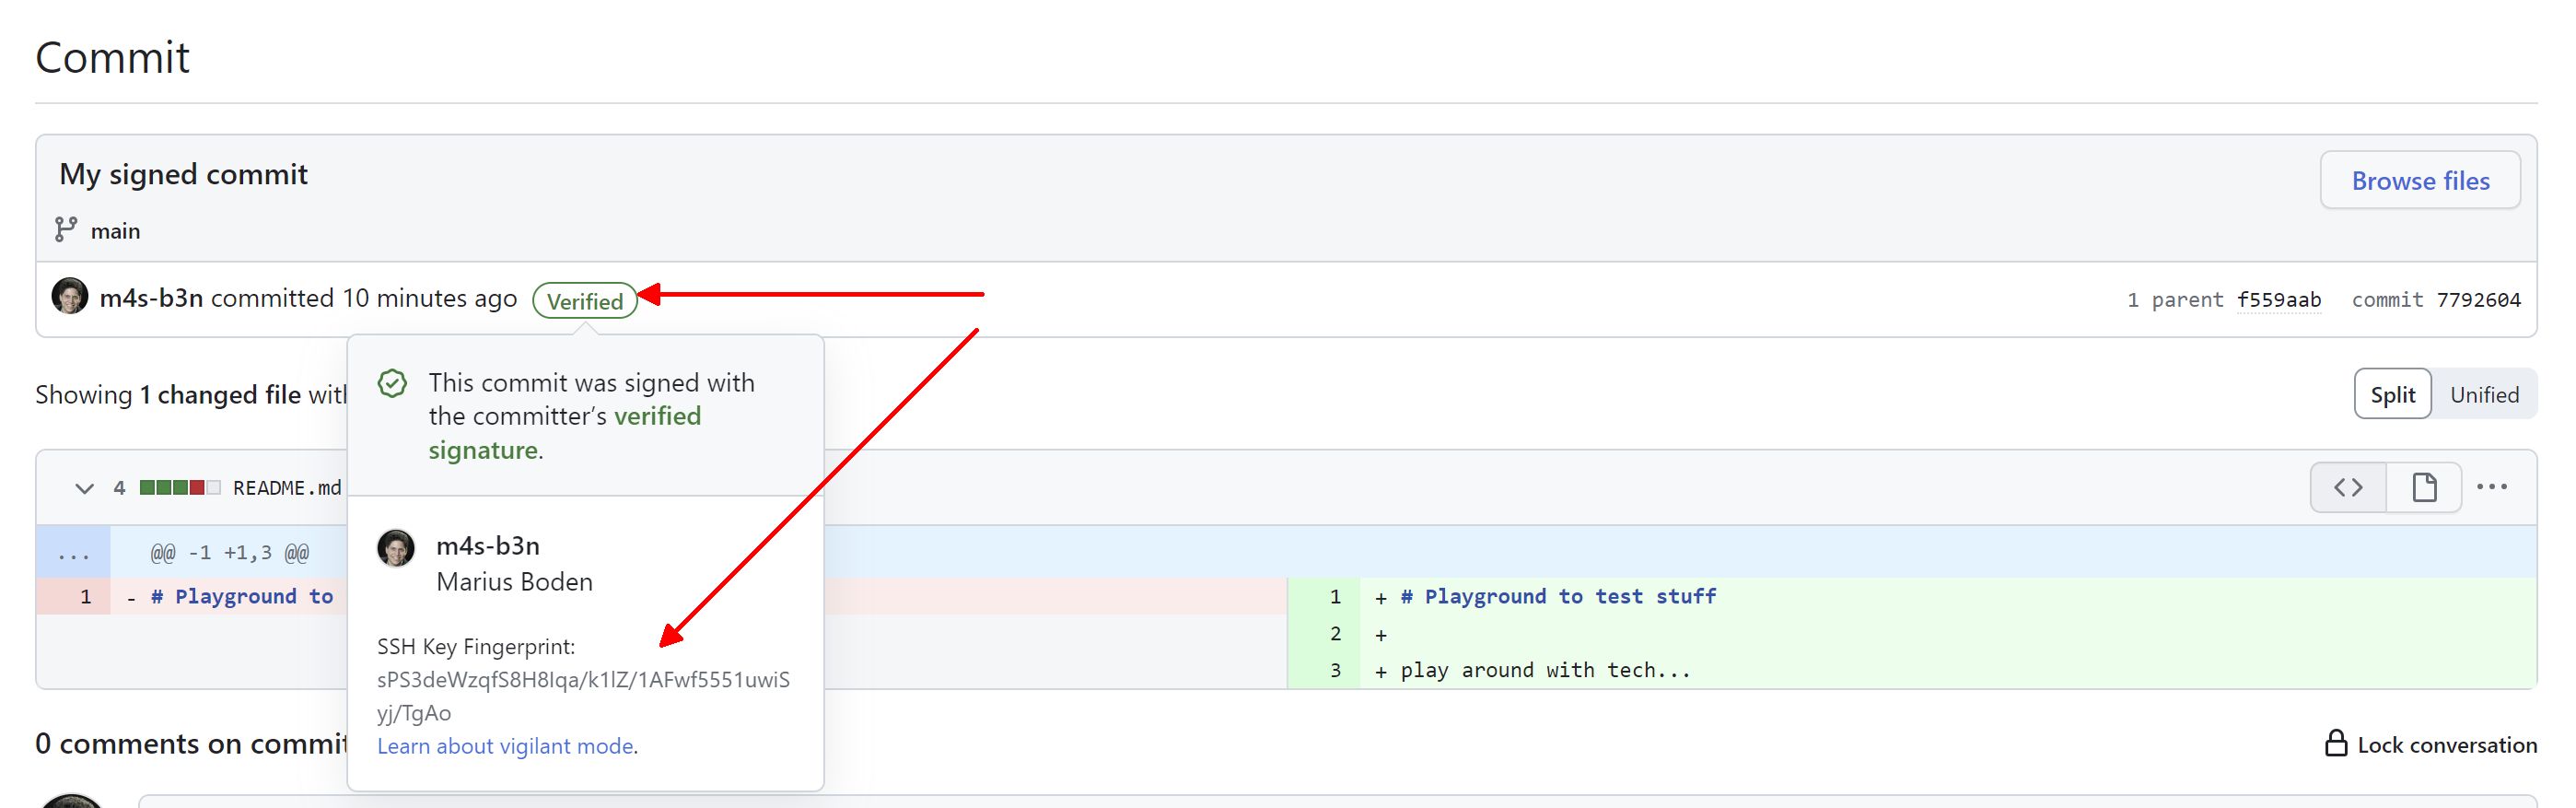Click the Learn about vigilant mode link
The height and width of the screenshot is (808, 2576).
505,746
